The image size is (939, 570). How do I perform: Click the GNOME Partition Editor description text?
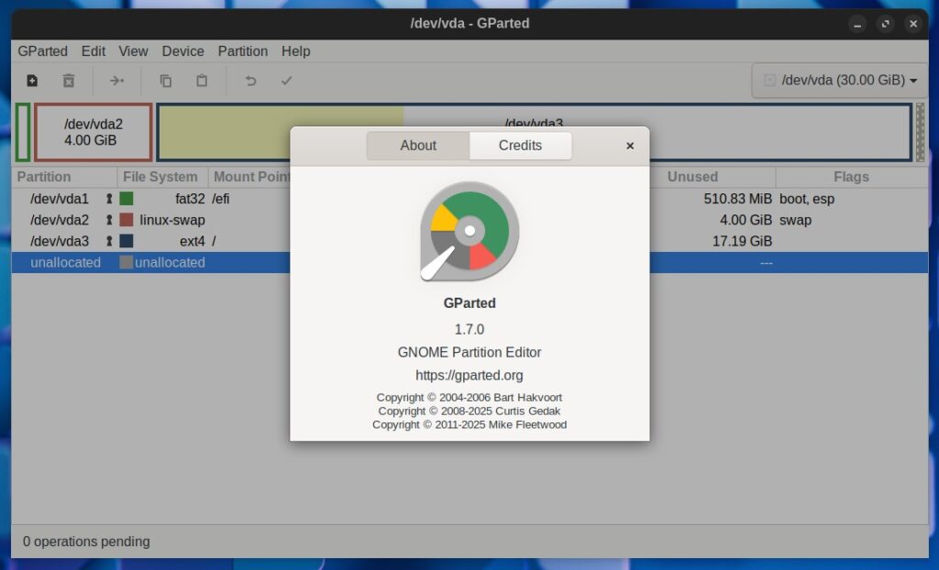[469, 353]
